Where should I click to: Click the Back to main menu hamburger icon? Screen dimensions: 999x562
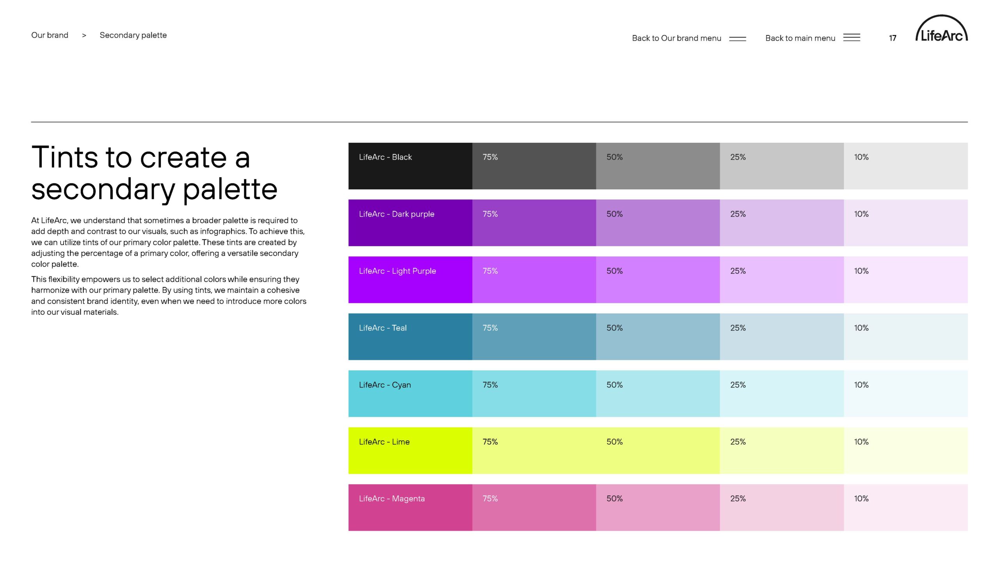pyautogui.click(x=851, y=37)
